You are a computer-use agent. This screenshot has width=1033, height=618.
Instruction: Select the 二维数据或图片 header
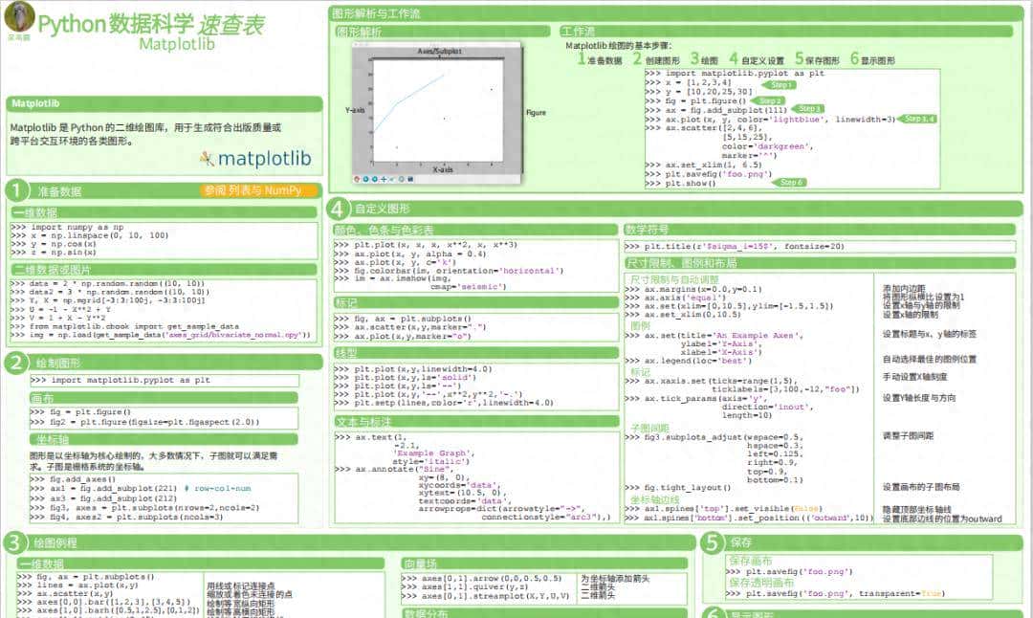pos(165,269)
